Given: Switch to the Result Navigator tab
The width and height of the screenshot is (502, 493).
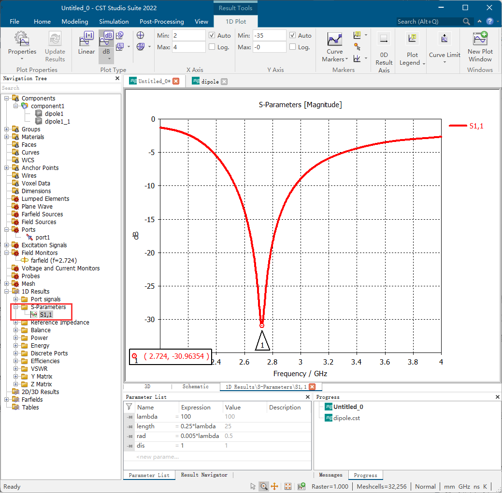Looking at the screenshot, I should click(x=204, y=475).
